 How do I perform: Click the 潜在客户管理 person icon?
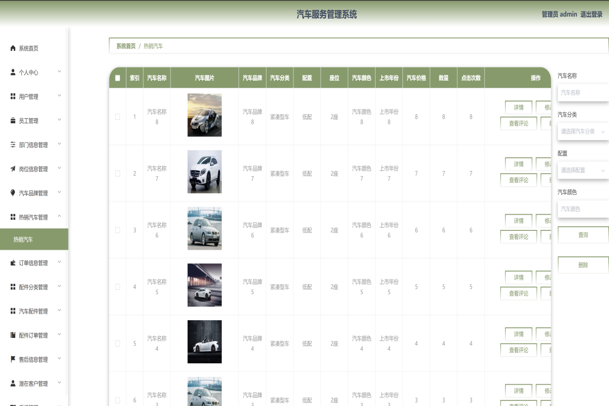click(12, 384)
